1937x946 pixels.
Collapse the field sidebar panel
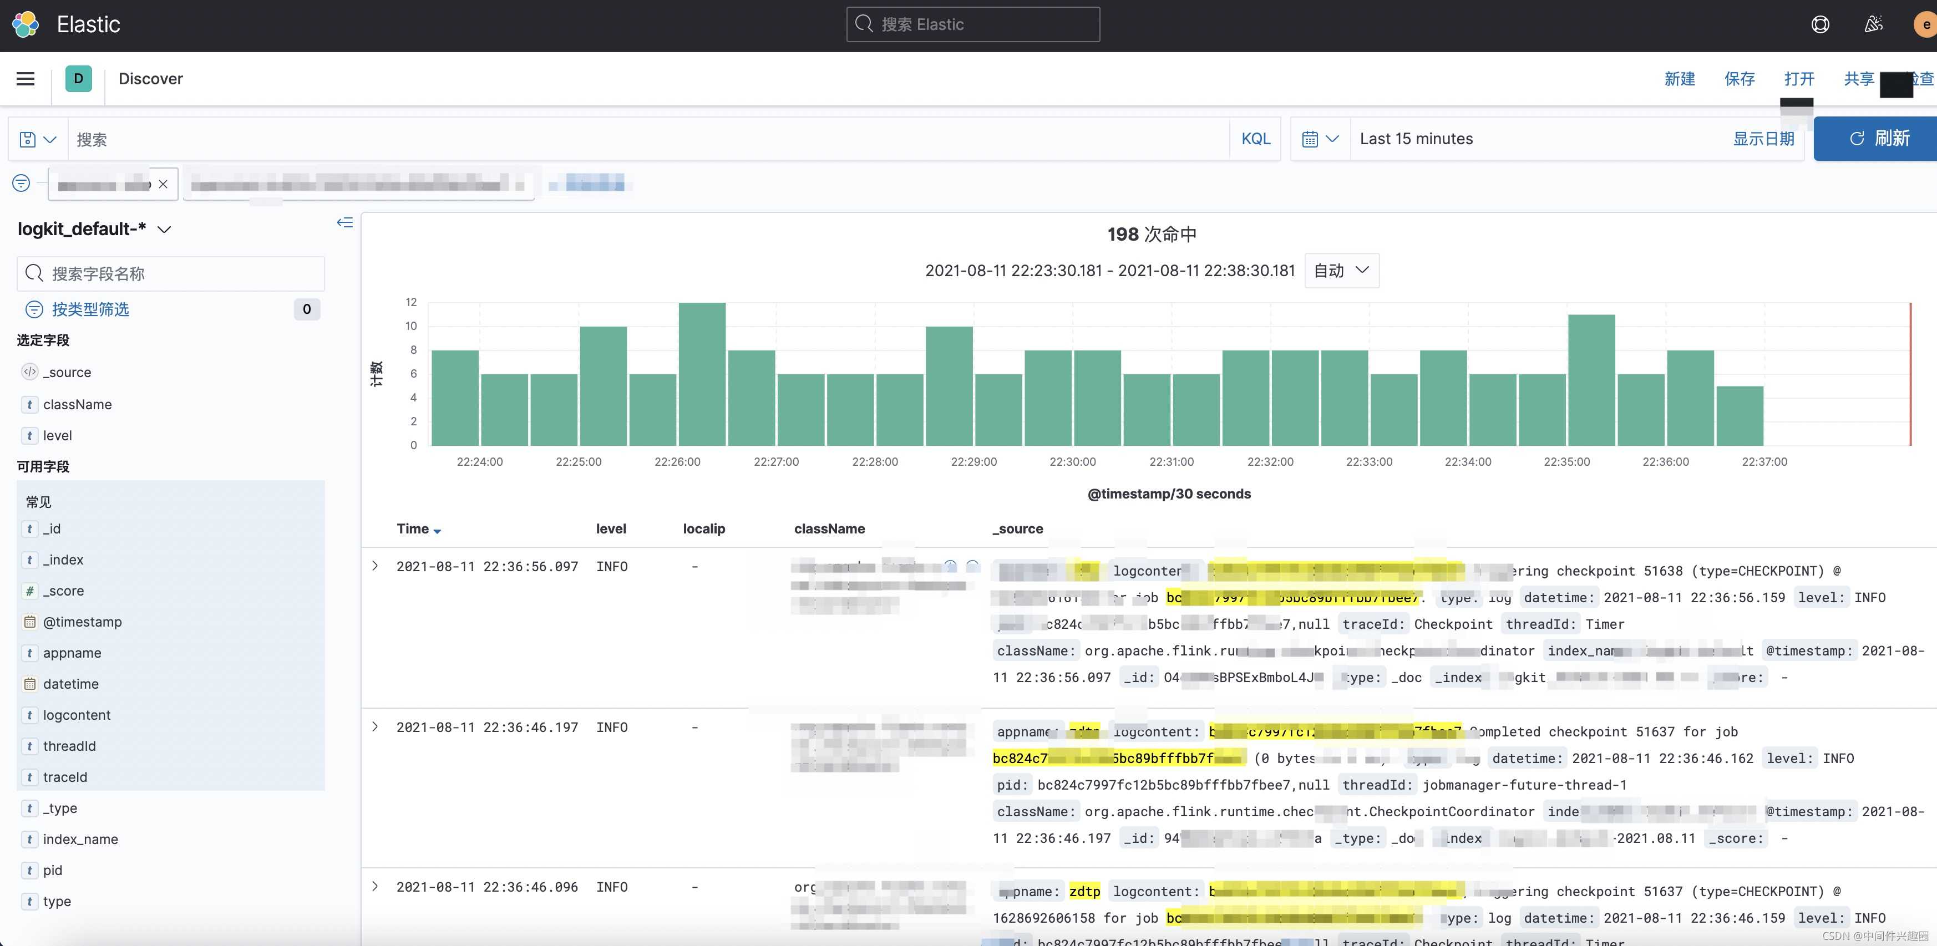point(345,222)
